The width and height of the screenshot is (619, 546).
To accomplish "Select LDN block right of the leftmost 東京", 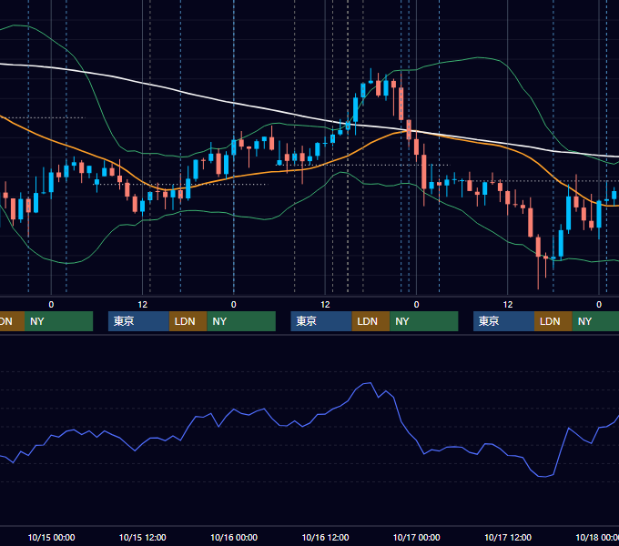I will click(188, 321).
